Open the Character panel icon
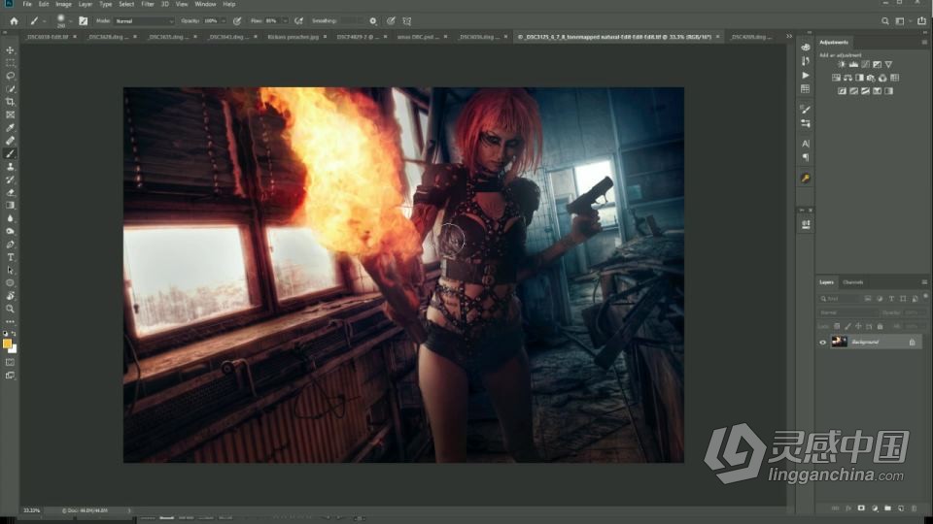This screenshot has height=524, width=933. click(805, 144)
